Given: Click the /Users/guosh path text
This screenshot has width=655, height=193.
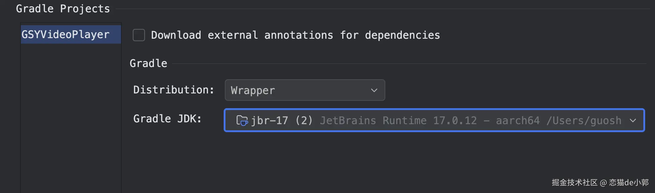Looking at the screenshot, I should (584, 120).
